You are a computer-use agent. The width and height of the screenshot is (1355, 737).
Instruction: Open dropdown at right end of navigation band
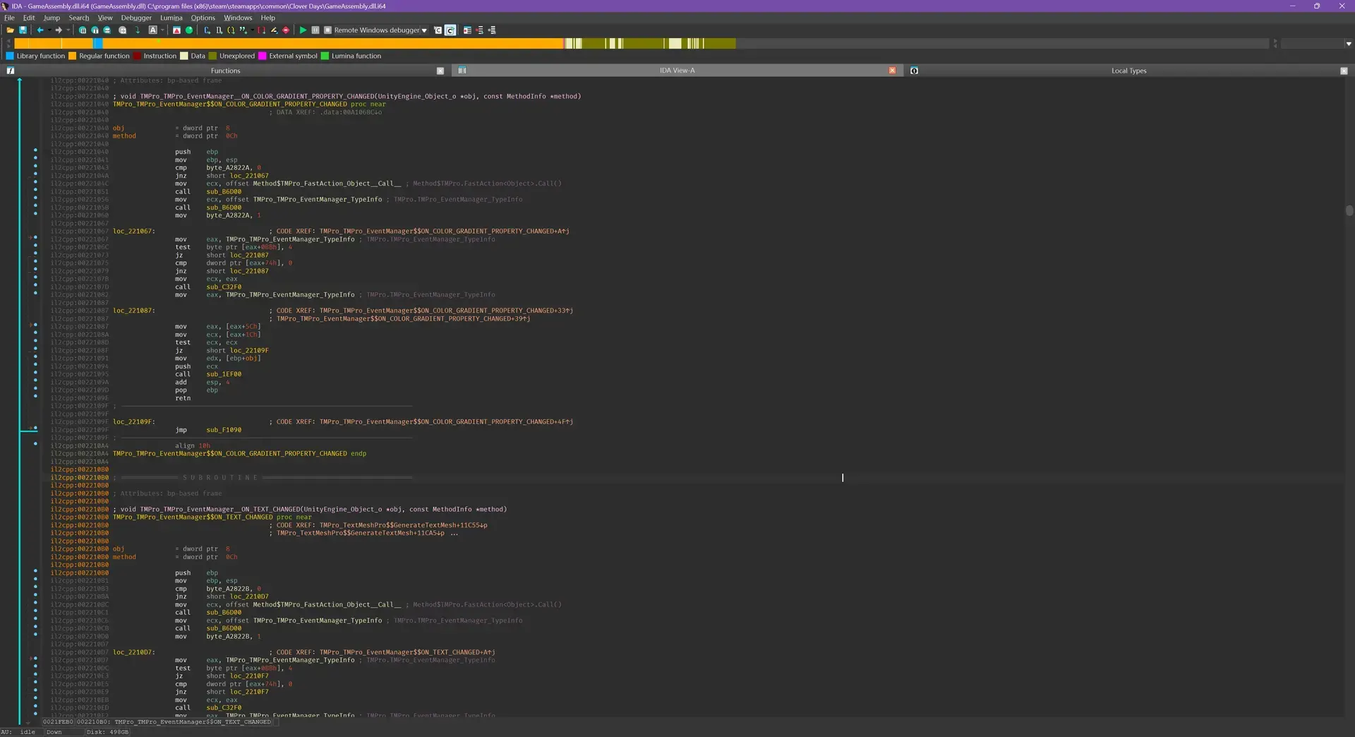[1349, 44]
